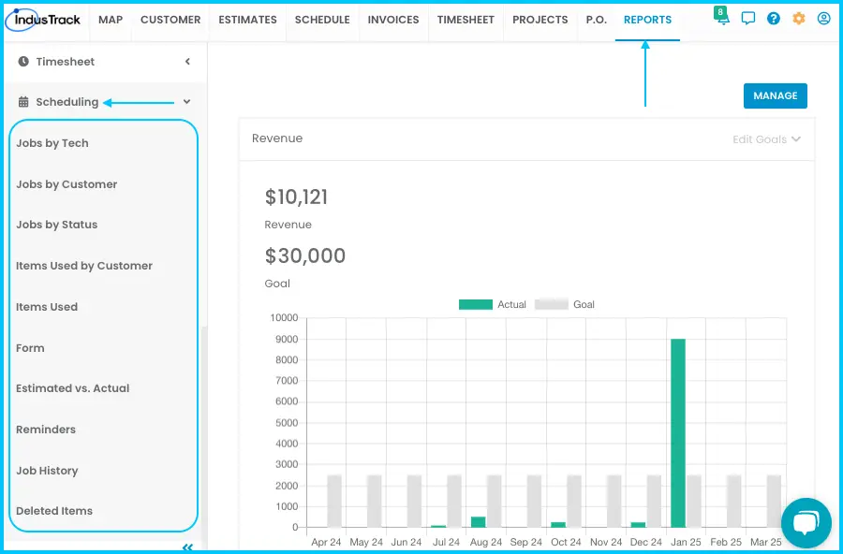The height and width of the screenshot is (554, 843).
Task: Toggle the Goal legend grey swatch
Action: [551, 305]
